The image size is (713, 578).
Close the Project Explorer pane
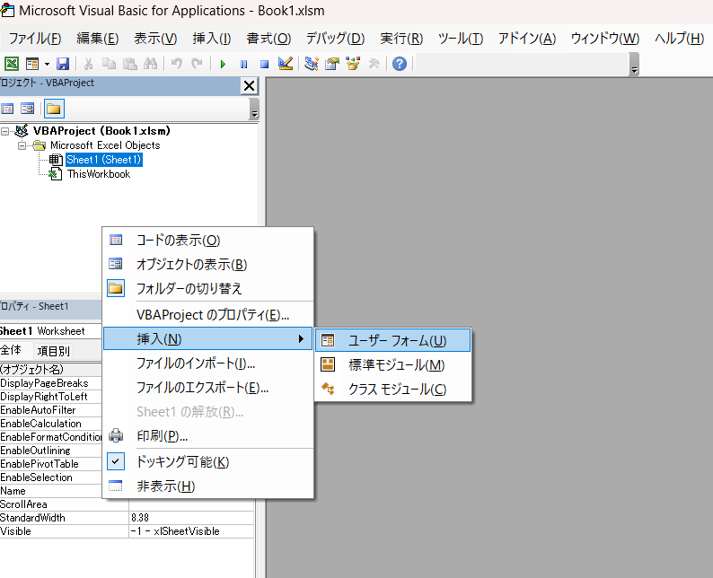pos(249,85)
